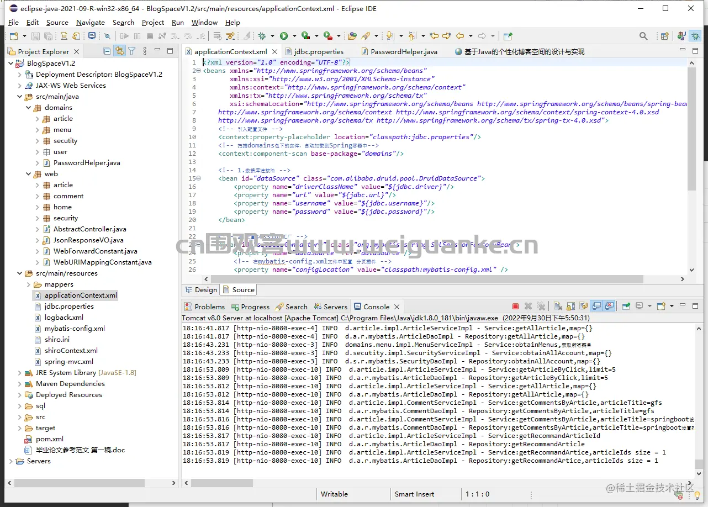Screen dimensions: 708x507
Task: Switch to the PasswordHelper.java editor tab
Action: tap(399, 51)
